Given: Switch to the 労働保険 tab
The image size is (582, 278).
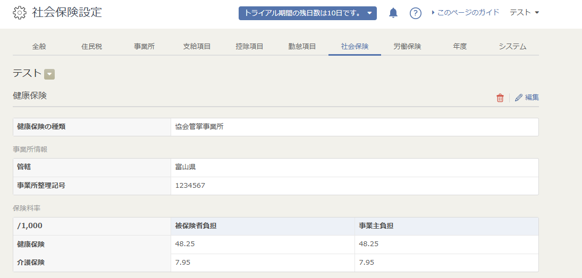Looking at the screenshot, I should [407, 47].
